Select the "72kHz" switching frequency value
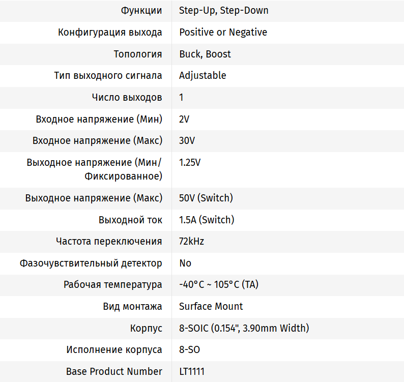 pos(191,242)
